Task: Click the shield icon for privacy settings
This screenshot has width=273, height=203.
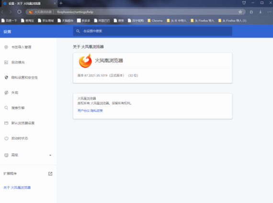Action: point(6,78)
